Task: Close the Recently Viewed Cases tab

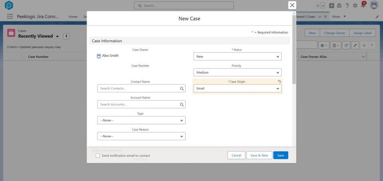Action: 326,17
